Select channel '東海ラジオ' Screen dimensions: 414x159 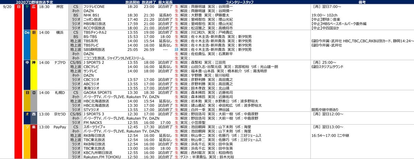point(92,88)
